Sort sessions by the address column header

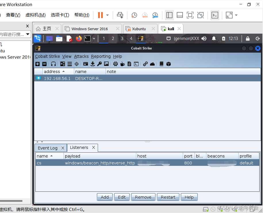(58, 72)
